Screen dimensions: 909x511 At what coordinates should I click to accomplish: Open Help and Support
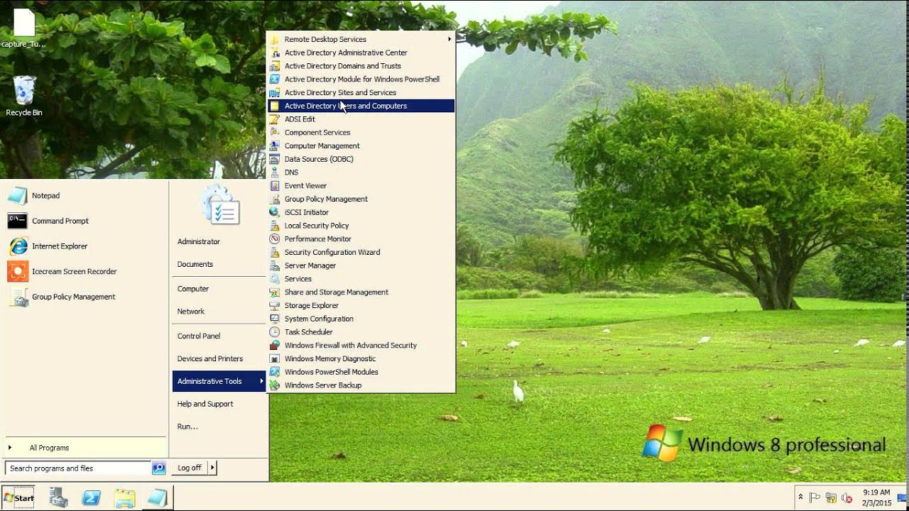tap(219, 405)
